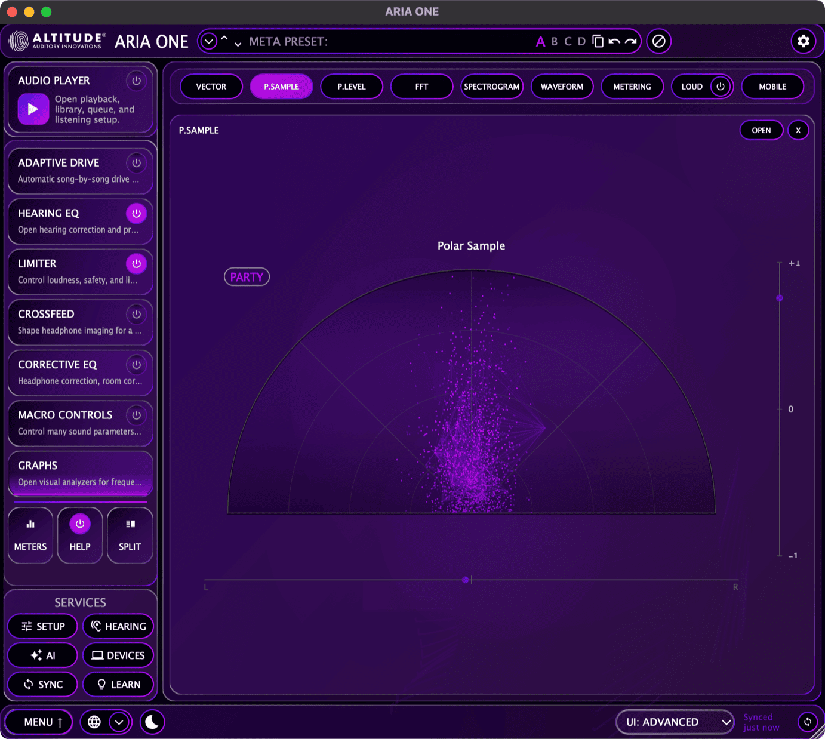Open the Corrective EQ module
Viewport: 825px width, 739px height.
coord(81,372)
